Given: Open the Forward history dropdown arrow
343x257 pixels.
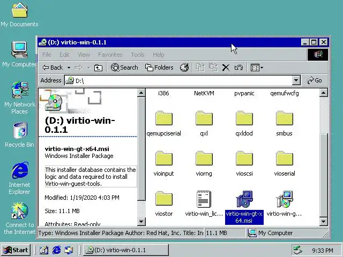Looking at the screenshot, I should point(88,68).
